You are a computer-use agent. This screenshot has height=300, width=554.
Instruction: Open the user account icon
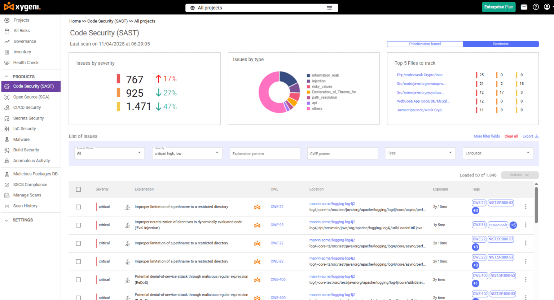pyautogui.click(x=547, y=7)
